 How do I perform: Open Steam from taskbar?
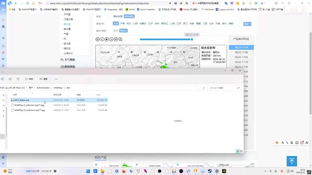(x=210, y=171)
